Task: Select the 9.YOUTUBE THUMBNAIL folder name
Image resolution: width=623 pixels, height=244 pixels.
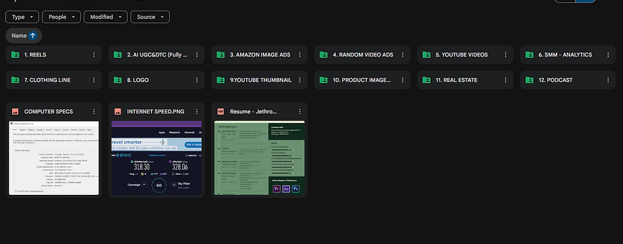Action: click(x=260, y=80)
